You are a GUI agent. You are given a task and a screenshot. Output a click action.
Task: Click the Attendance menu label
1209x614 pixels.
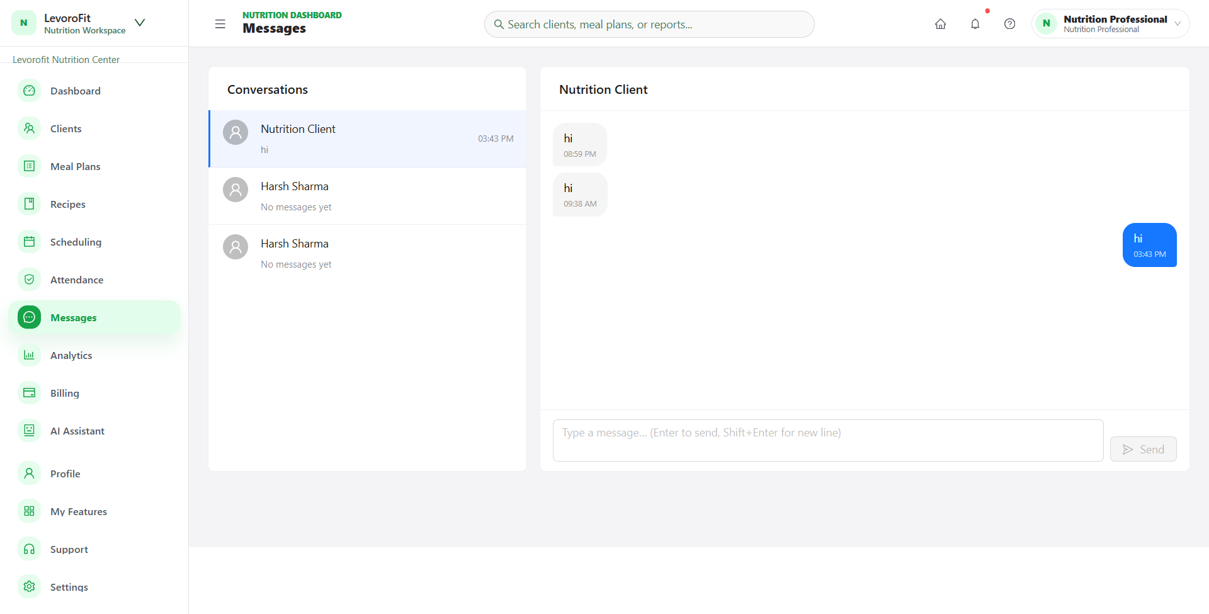click(77, 280)
